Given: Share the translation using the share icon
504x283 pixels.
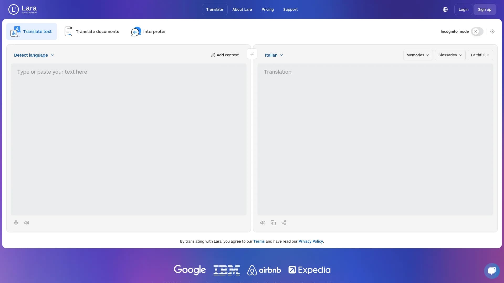Looking at the screenshot, I should (x=284, y=223).
